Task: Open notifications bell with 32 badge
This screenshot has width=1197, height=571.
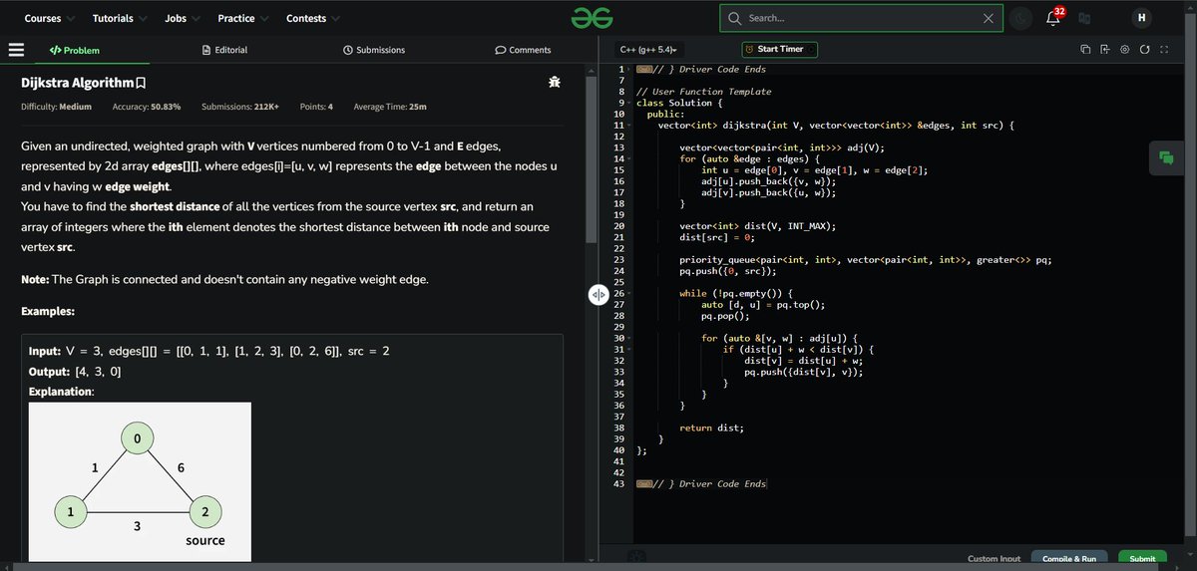Action: point(1053,18)
